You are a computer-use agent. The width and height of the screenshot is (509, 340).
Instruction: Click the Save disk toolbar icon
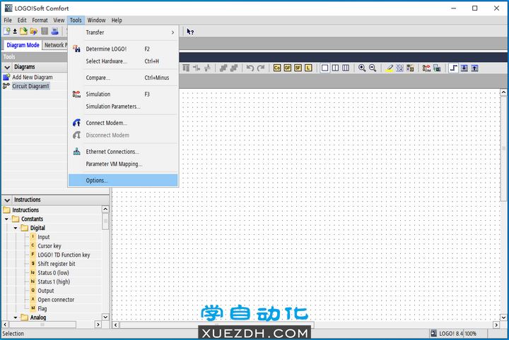click(x=45, y=32)
